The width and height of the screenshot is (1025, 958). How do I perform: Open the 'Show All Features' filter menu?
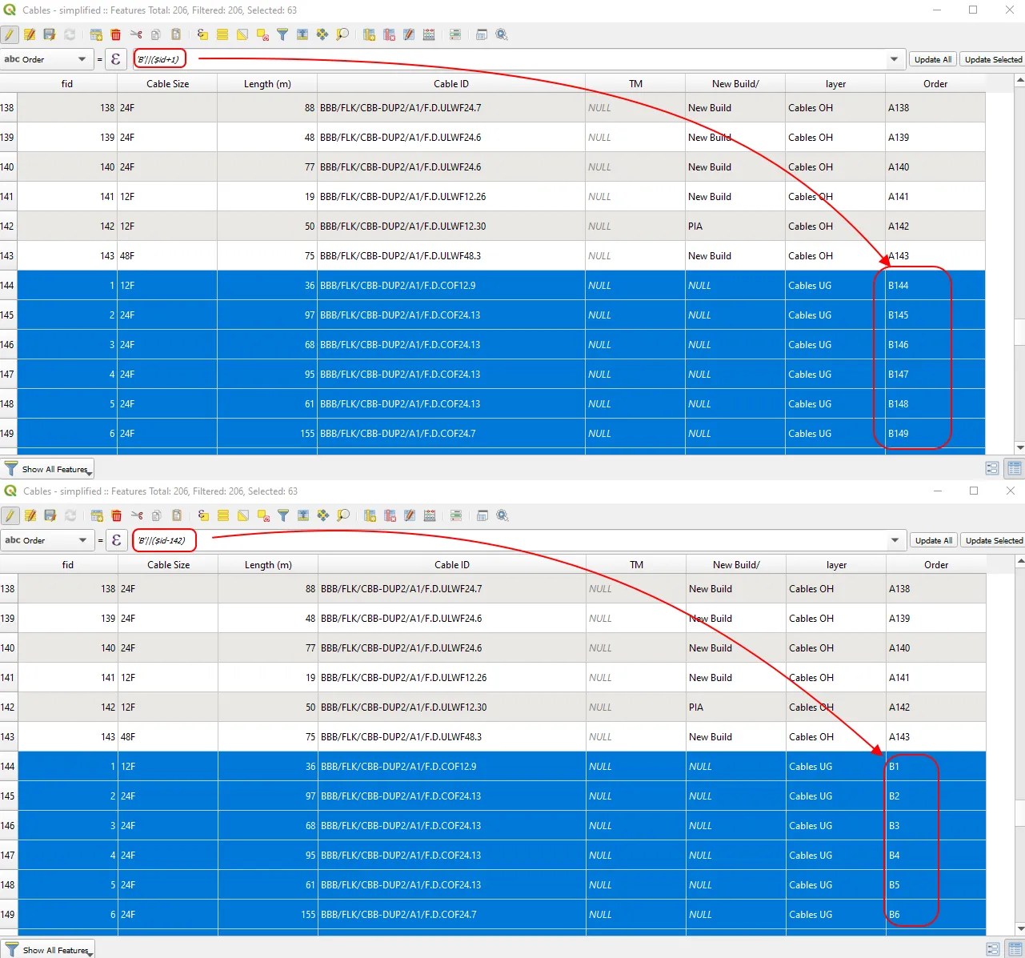pyautogui.click(x=48, y=469)
